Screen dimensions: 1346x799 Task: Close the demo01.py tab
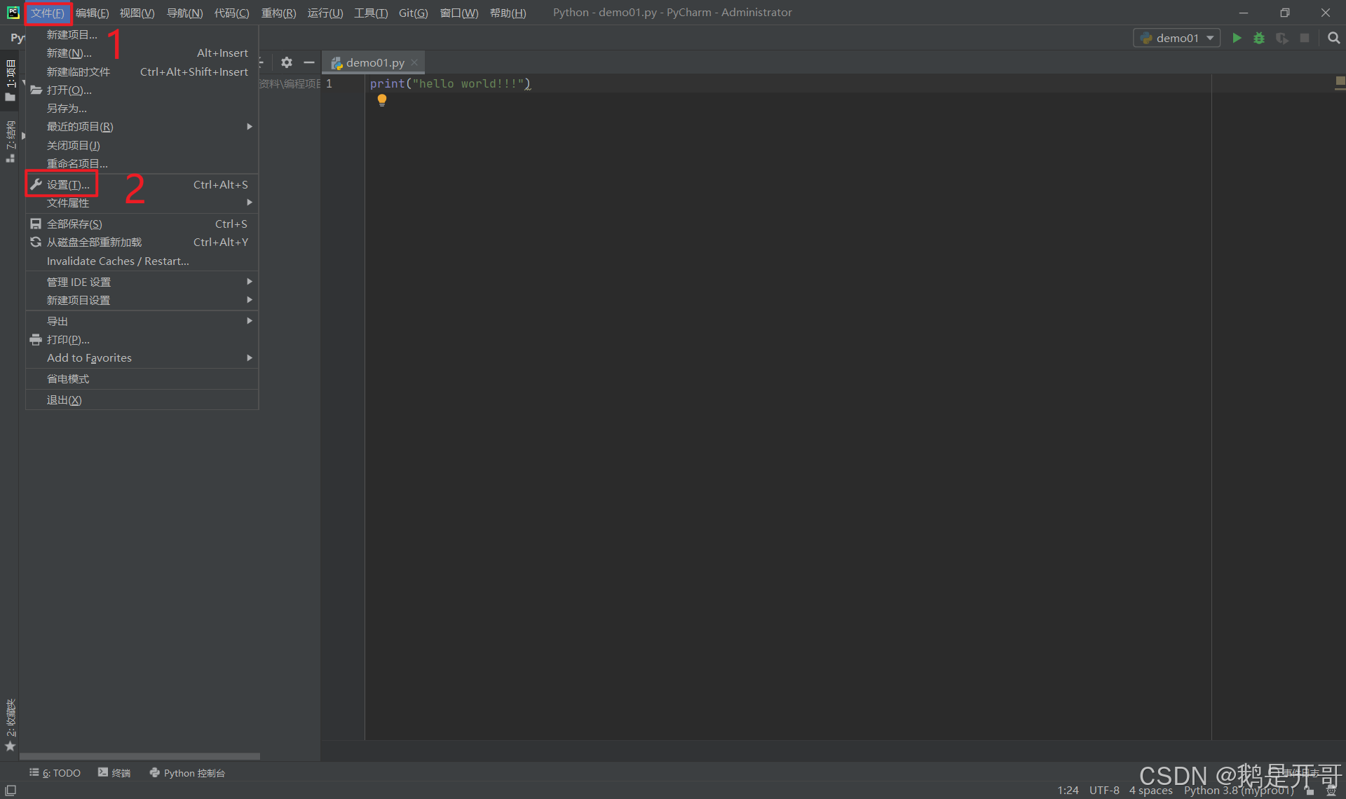click(414, 62)
